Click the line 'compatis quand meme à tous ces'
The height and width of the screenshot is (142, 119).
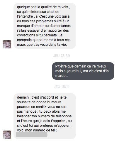point(44,40)
